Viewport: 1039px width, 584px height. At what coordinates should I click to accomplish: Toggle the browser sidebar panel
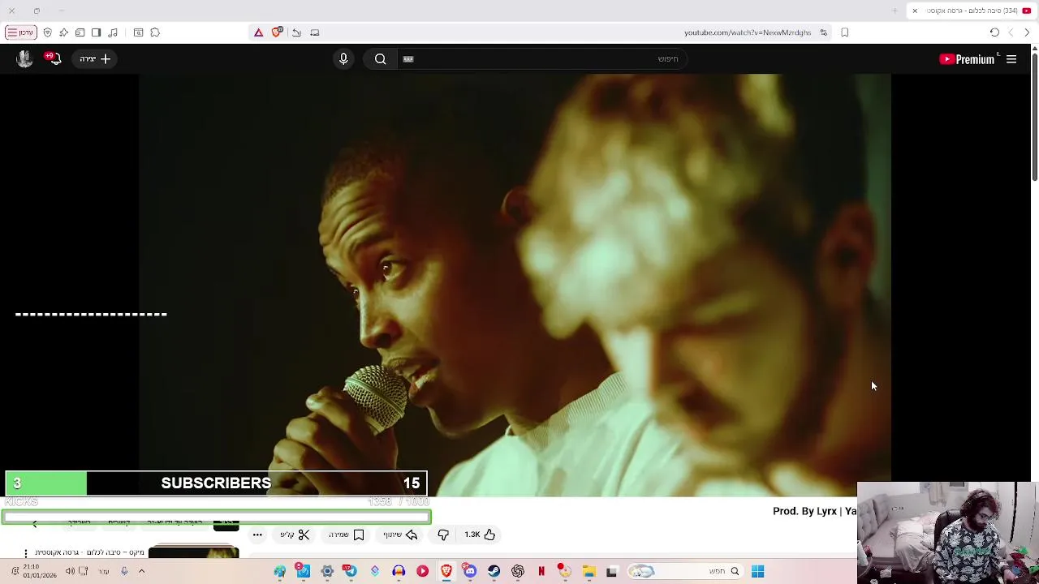(96, 32)
